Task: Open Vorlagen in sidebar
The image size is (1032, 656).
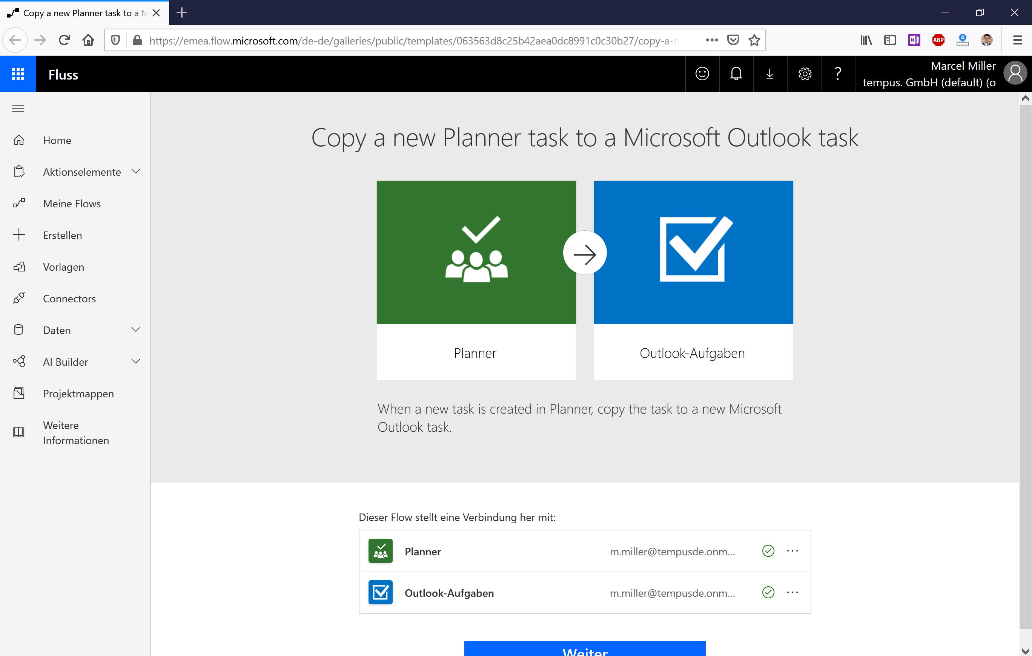Action: coord(63,267)
